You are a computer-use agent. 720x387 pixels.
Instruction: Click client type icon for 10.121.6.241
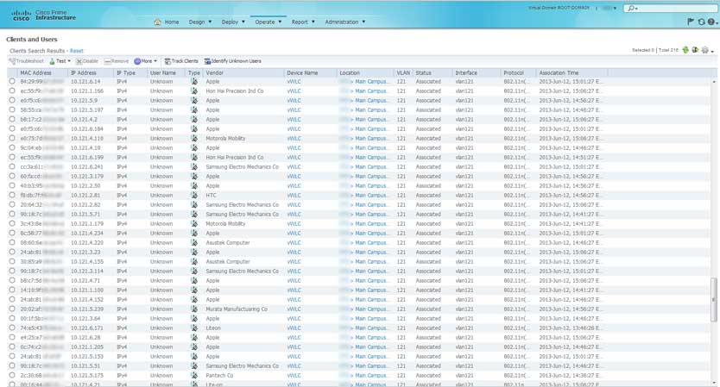pyautogui.click(x=194, y=166)
